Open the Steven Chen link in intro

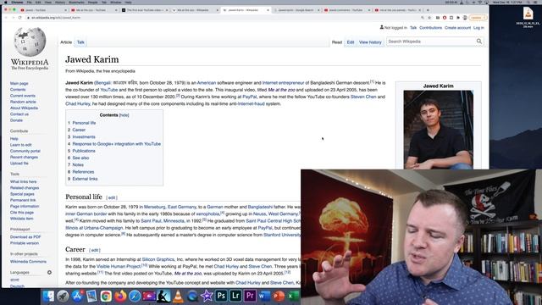pyautogui.click(x=363, y=97)
